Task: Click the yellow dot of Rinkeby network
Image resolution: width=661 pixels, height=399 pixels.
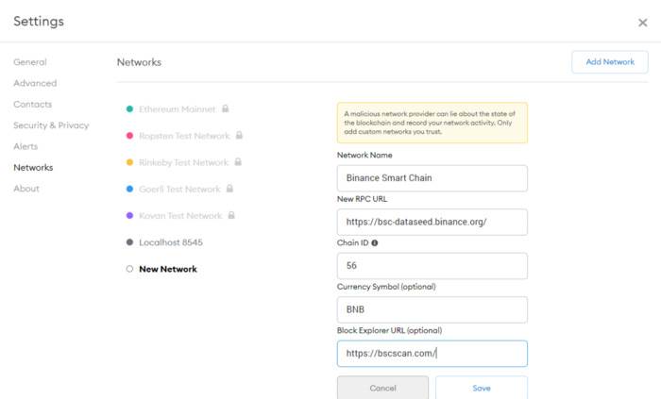Action: click(x=130, y=162)
